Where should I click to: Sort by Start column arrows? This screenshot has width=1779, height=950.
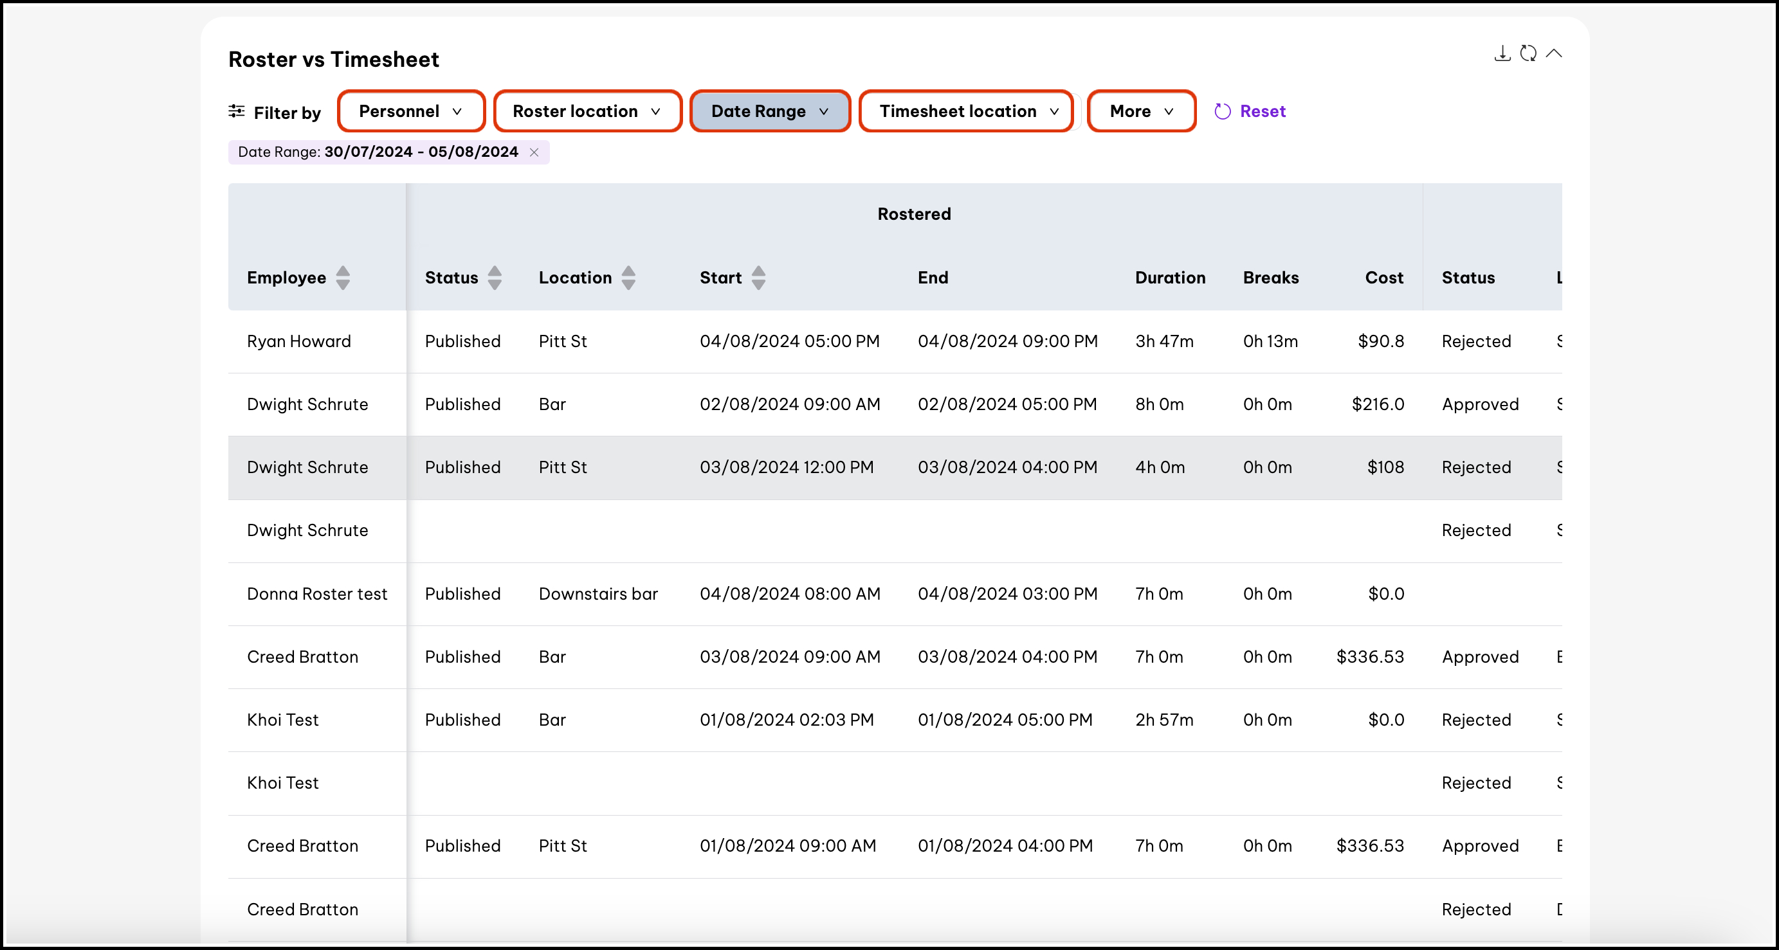[x=758, y=278]
